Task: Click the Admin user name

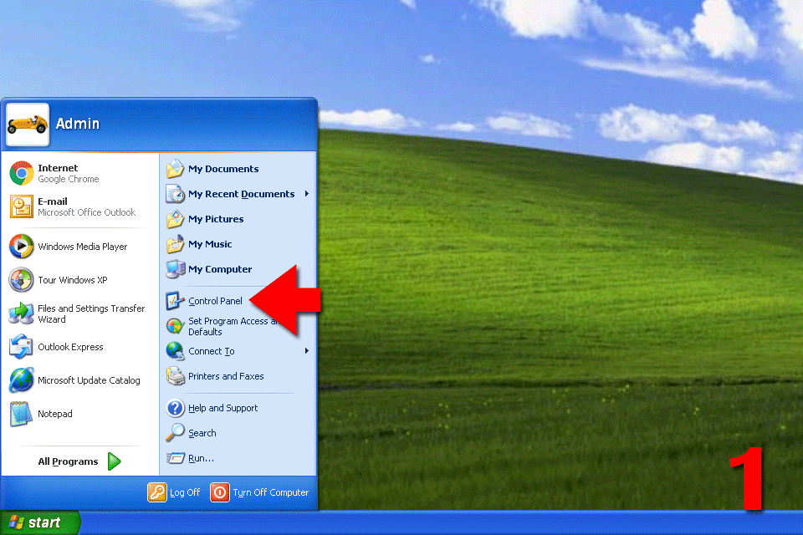Action: [x=78, y=124]
